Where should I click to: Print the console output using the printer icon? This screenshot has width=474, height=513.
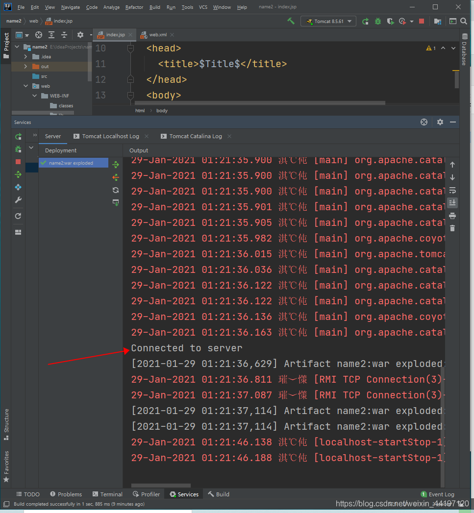(x=452, y=216)
